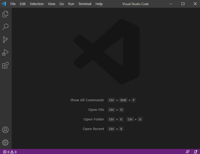Click the VS Code logo in title bar
The width and height of the screenshot is (200, 154).
(x=4, y=4)
